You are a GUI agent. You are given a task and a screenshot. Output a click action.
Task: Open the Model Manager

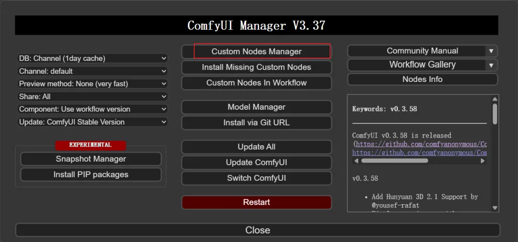(256, 107)
